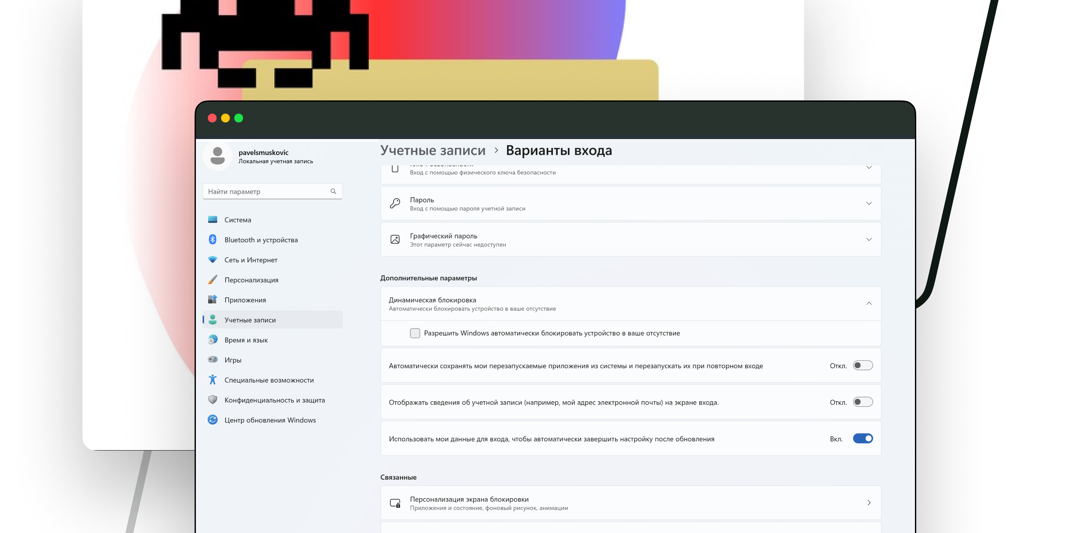This screenshot has width=1067, height=533.
Task: Expand the Пароль section chevron
Action: (x=869, y=203)
